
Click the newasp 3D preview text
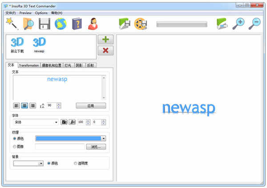click(x=189, y=108)
